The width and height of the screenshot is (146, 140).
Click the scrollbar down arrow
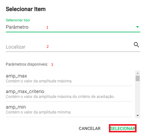(x=137, y=116)
